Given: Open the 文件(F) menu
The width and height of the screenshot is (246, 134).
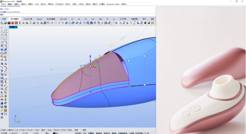Looking at the screenshot, I should 3,4.
